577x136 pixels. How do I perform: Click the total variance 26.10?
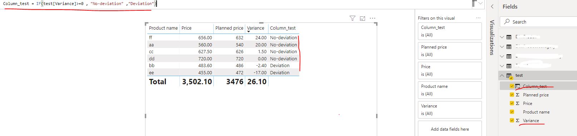tap(257, 82)
